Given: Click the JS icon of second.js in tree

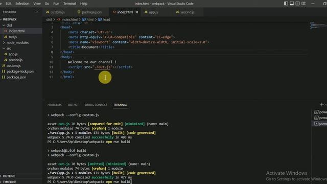Looking at the screenshot, I should point(6,60).
